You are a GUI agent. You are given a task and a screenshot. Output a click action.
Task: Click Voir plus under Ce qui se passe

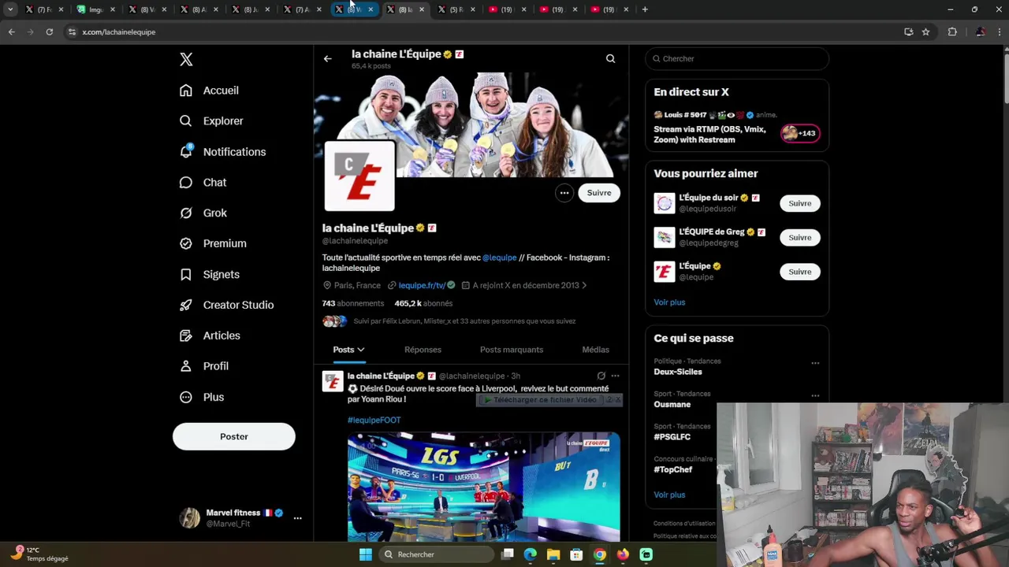click(x=669, y=495)
